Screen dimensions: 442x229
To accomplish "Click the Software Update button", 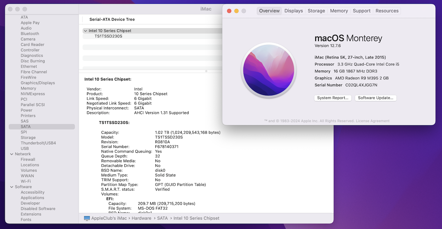I will (x=375, y=98).
